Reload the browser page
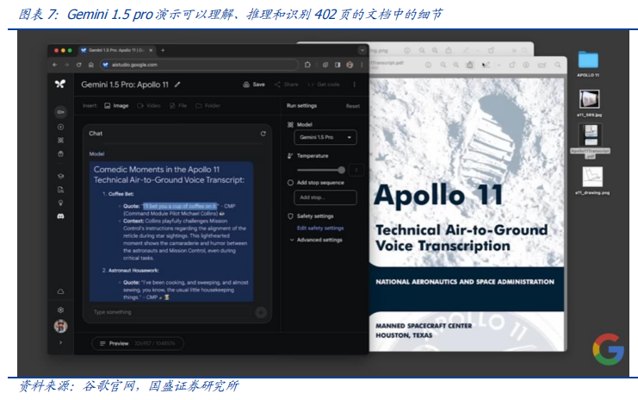 (79, 65)
